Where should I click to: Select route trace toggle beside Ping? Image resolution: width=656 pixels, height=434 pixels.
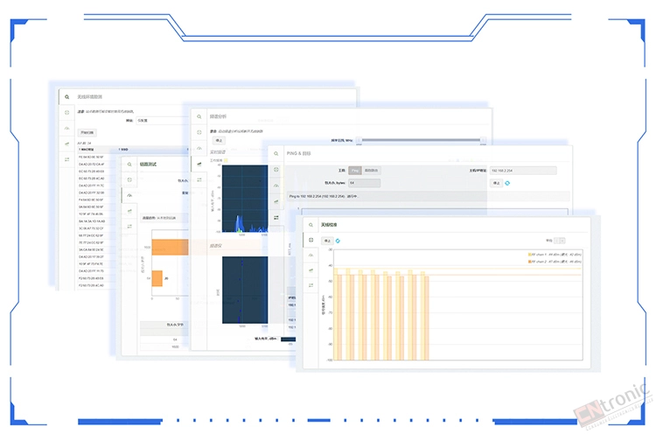371,171
